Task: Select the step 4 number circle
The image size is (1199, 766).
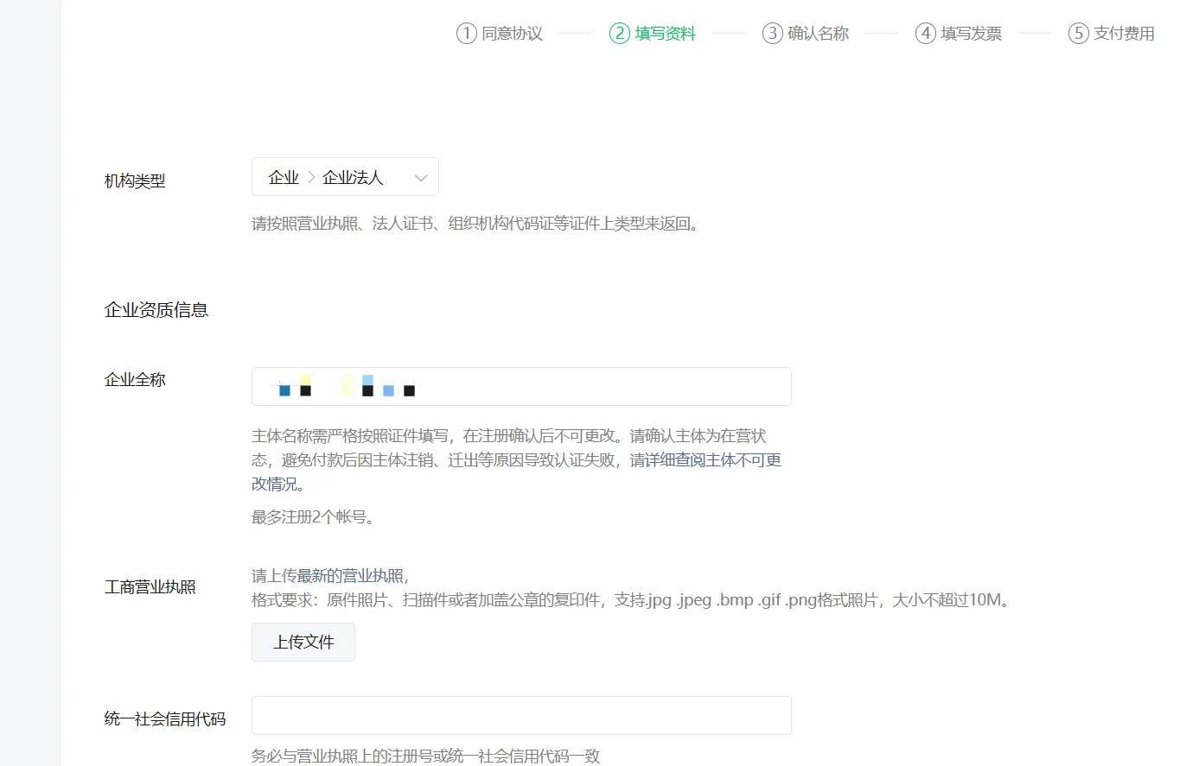Action: [925, 34]
